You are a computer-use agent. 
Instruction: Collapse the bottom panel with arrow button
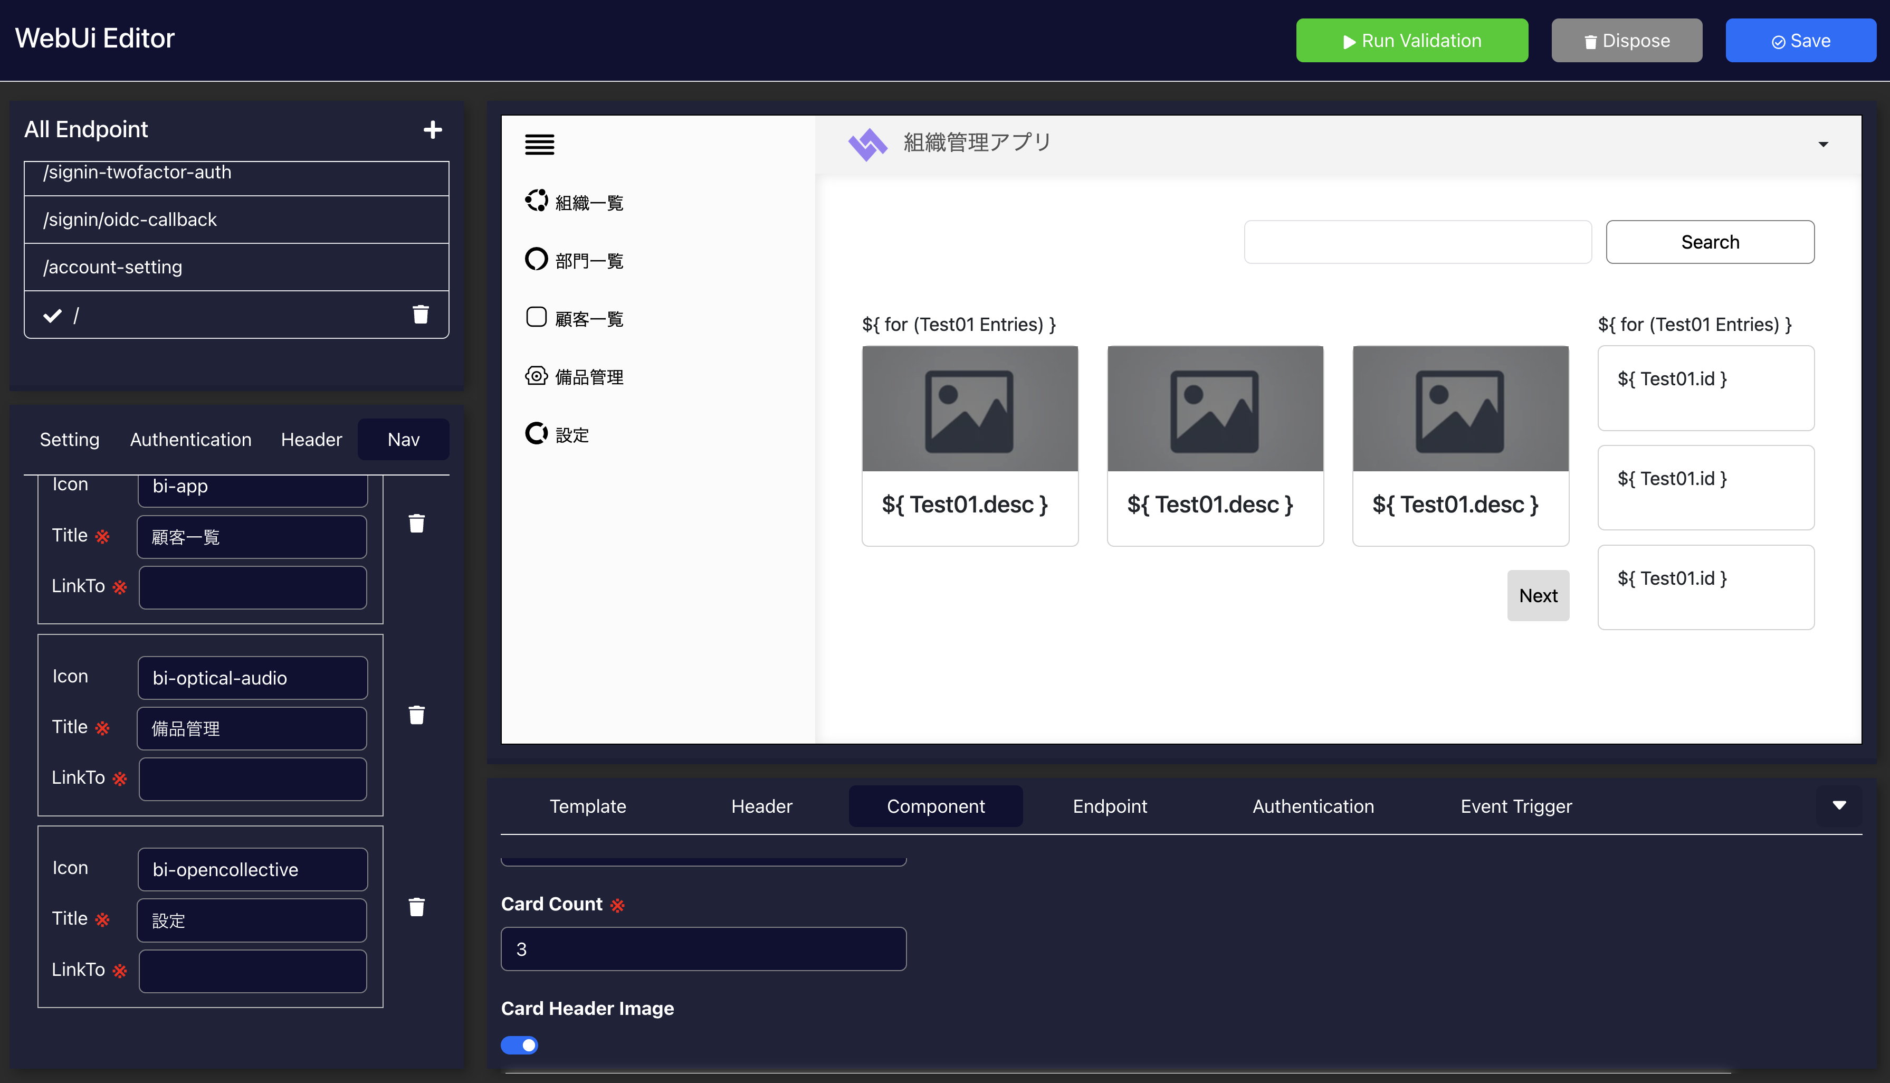tap(1839, 805)
